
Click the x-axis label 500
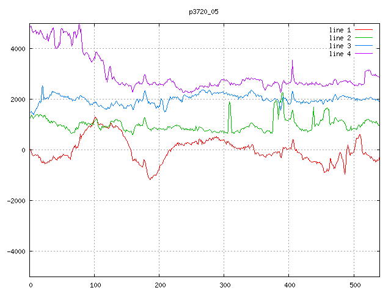355,285
